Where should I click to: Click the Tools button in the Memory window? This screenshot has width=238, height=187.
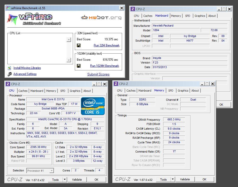(x=163, y=180)
